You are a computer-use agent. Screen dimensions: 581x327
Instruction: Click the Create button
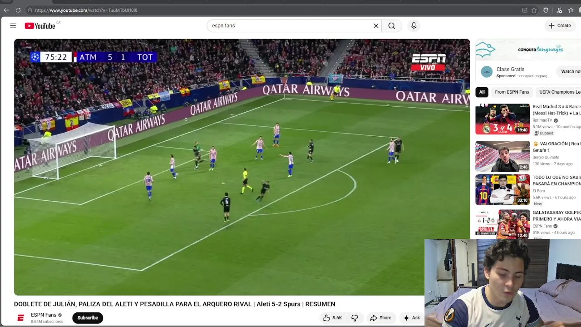(x=560, y=26)
